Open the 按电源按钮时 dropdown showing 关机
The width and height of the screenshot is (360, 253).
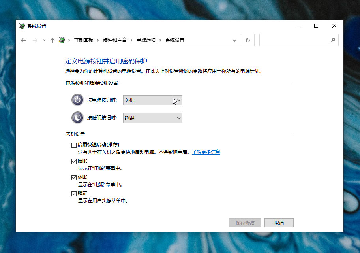(x=152, y=100)
